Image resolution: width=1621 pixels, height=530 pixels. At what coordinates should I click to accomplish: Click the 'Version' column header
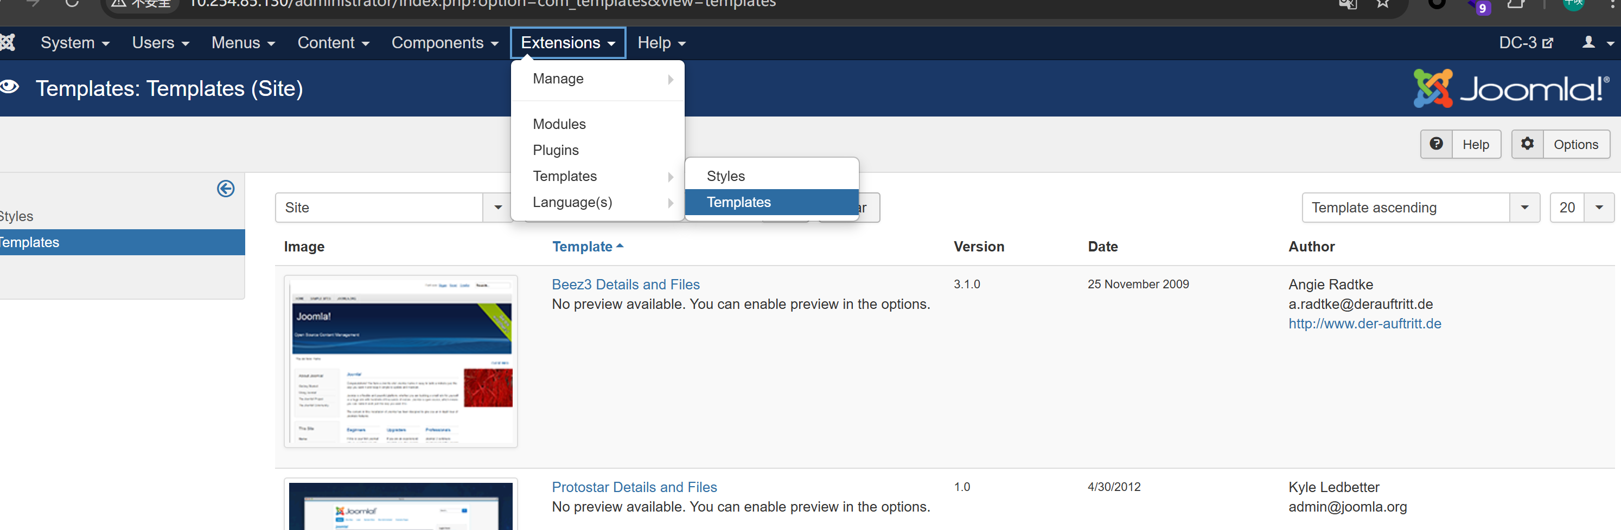coord(979,247)
